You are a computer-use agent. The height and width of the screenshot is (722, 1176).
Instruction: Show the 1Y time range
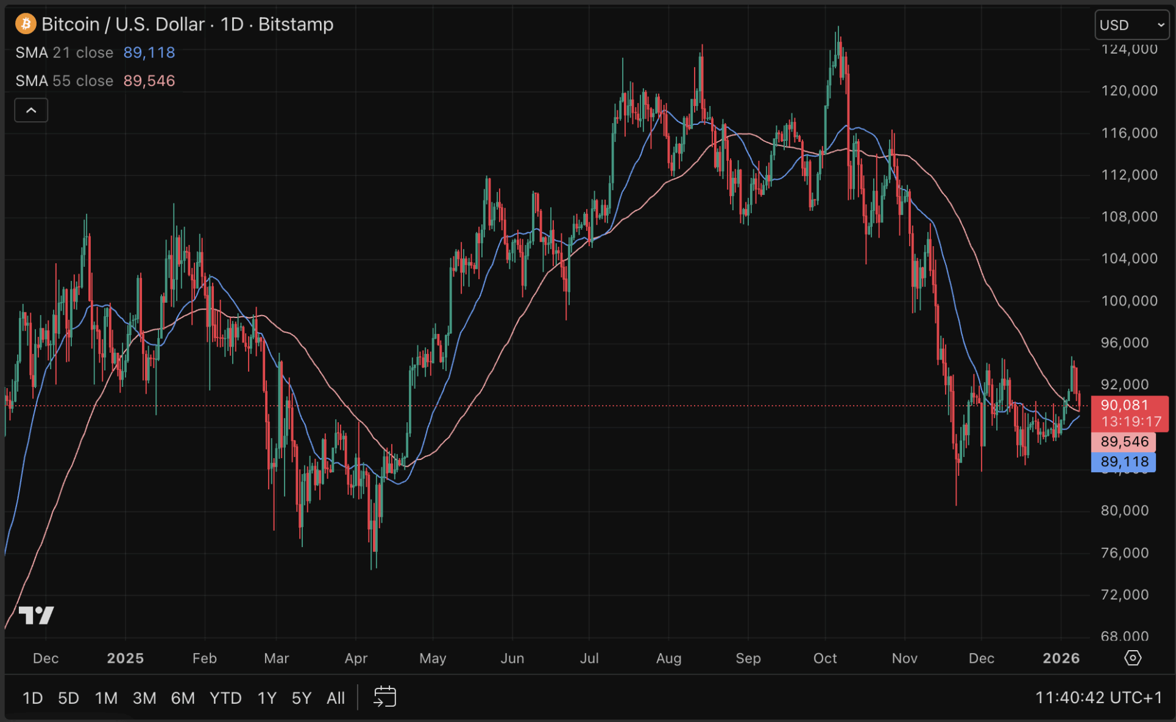click(267, 698)
